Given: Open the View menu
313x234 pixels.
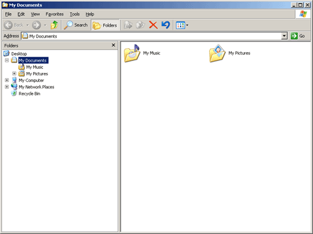Looking at the screenshot, I should (x=35, y=14).
